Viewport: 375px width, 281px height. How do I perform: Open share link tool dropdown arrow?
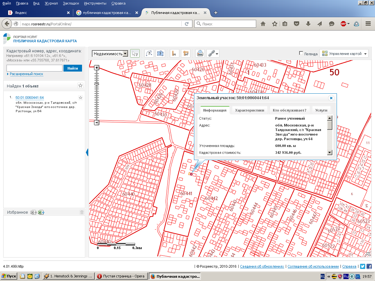pyautogui.click(x=217, y=54)
